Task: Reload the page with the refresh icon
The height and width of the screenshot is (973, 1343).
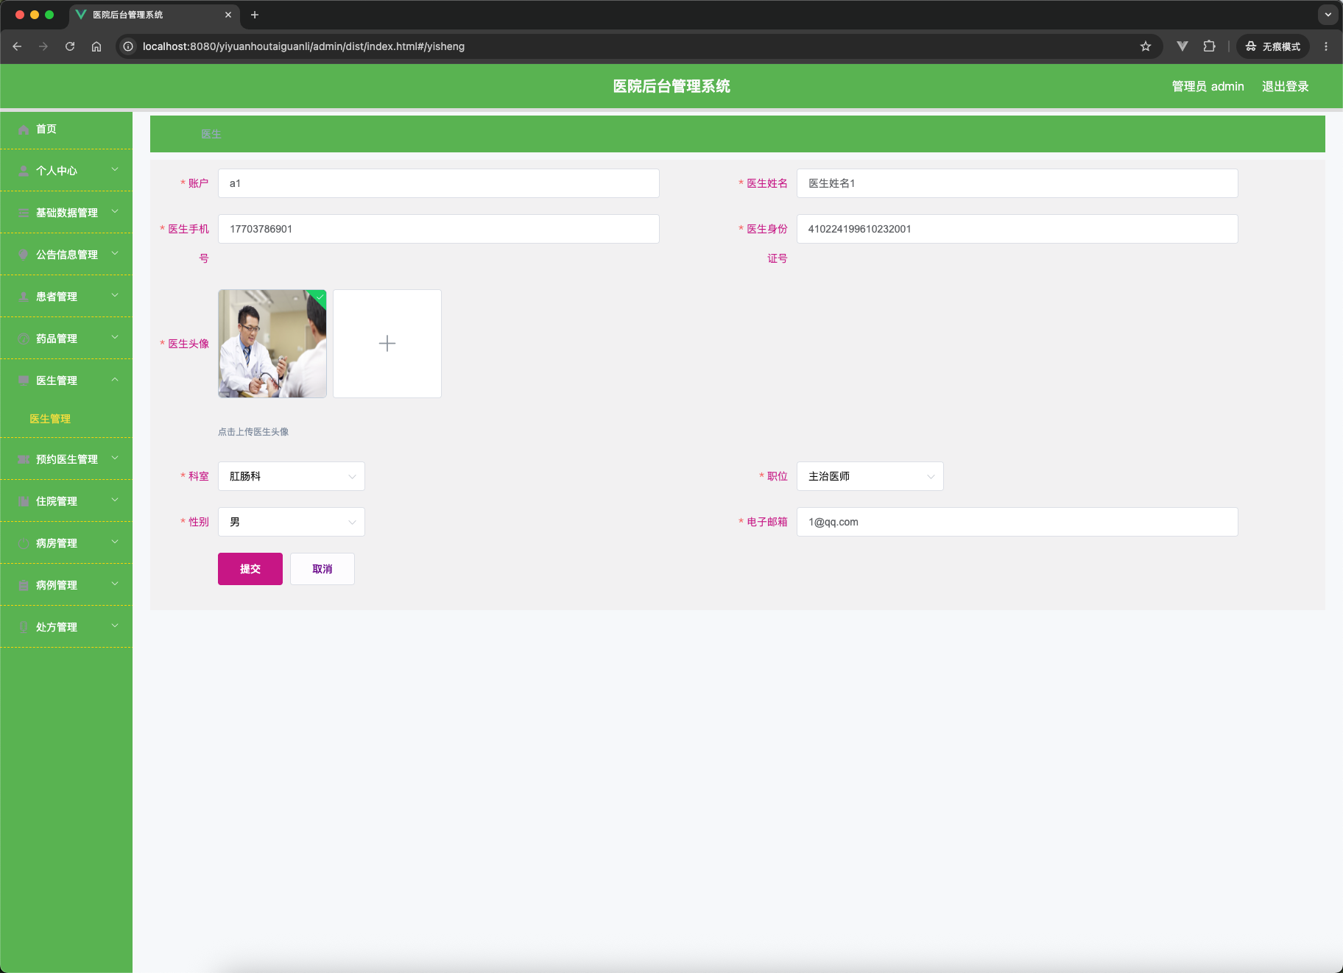Action: [x=70, y=46]
